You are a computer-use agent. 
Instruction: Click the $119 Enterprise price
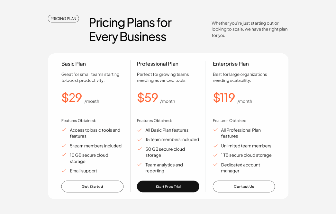click(x=224, y=98)
